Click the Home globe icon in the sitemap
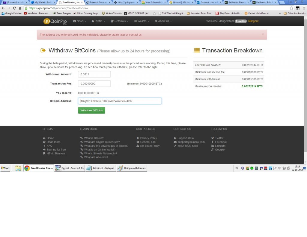The height and width of the screenshot is (237, 307). point(44,138)
